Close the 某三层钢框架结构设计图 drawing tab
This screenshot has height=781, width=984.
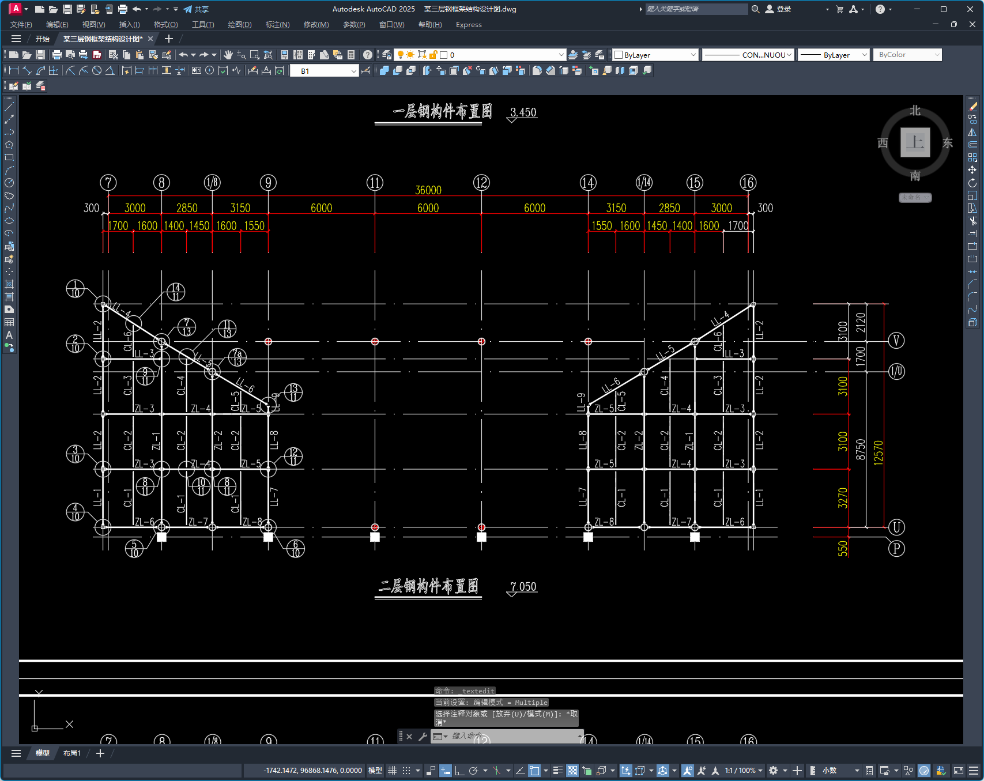(150, 39)
